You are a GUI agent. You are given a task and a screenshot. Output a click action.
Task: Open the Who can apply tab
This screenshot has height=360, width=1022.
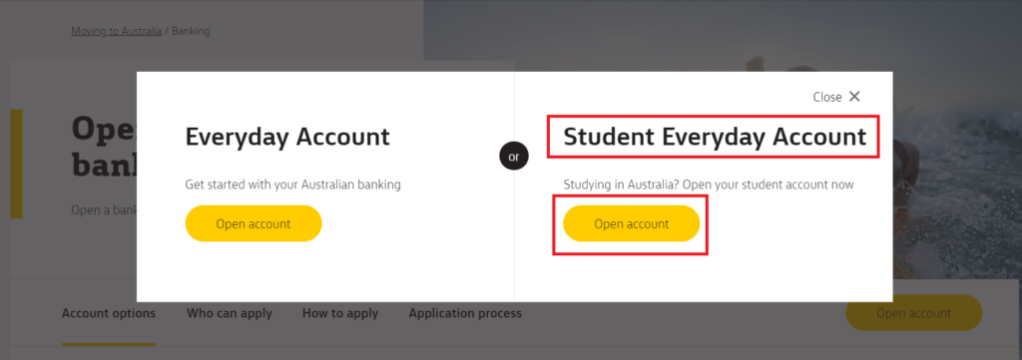tap(230, 313)
